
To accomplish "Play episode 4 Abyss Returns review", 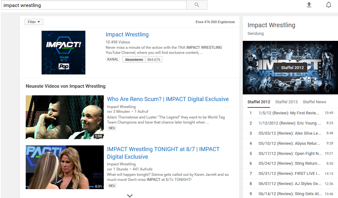I will pyautogui.click(x=289, y=144).
